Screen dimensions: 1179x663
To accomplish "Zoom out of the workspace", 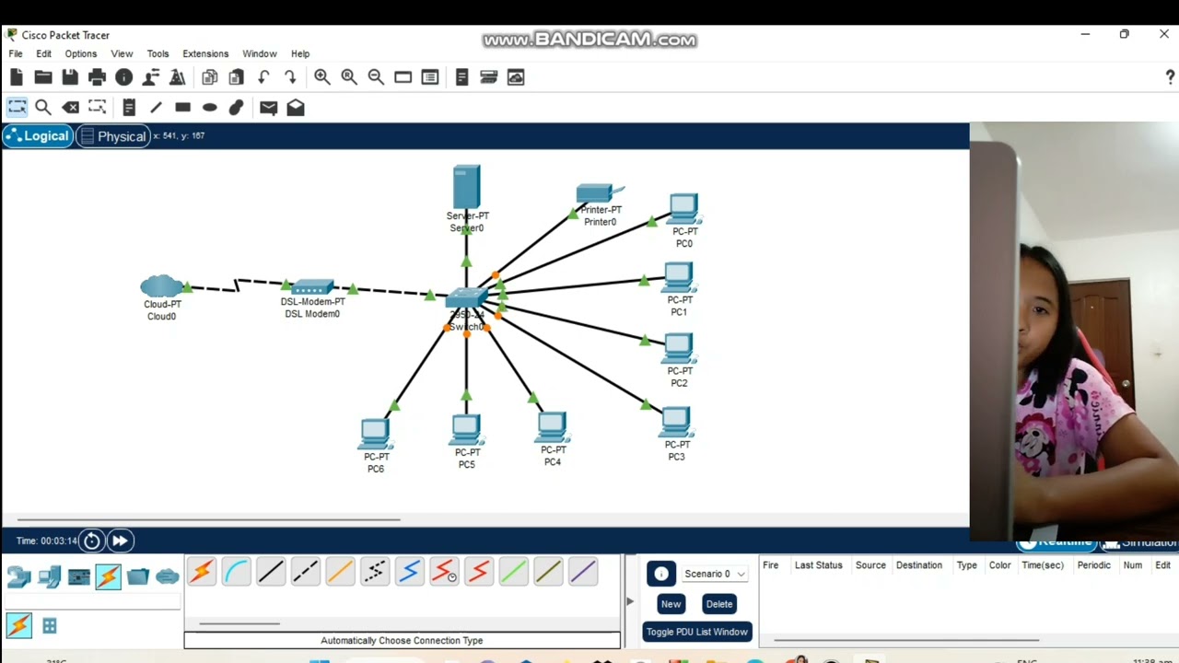I will pyautogui.click(x=376, y=77).
